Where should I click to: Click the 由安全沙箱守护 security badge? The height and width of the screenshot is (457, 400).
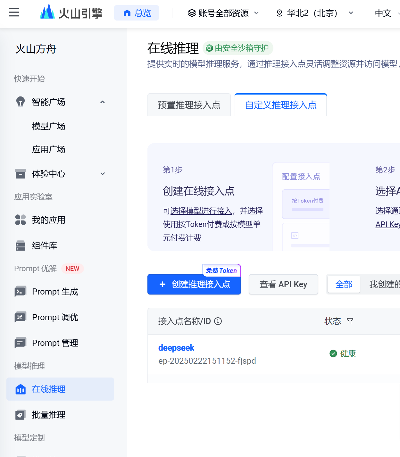coord(238,48)
